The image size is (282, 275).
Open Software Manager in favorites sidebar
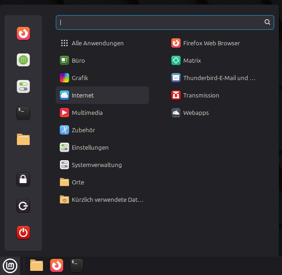click(23, 60)
